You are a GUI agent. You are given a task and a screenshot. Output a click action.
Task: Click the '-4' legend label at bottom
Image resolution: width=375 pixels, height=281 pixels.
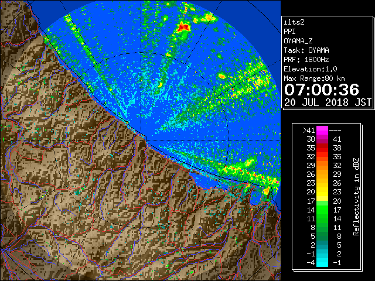311,263
